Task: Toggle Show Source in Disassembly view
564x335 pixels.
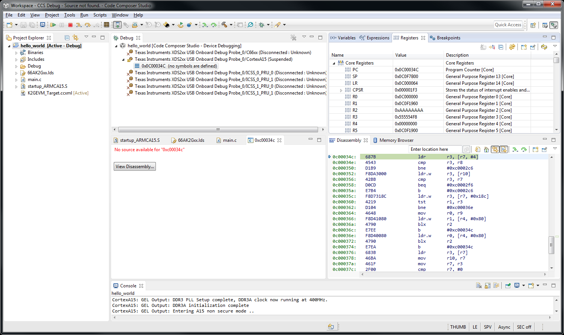Action: point(504,149)
